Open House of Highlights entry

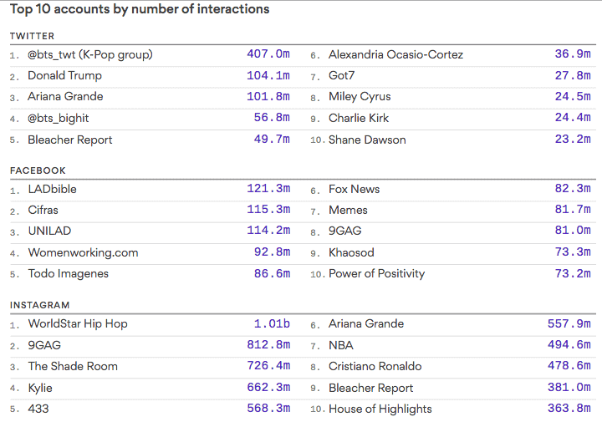coord(380,409)
